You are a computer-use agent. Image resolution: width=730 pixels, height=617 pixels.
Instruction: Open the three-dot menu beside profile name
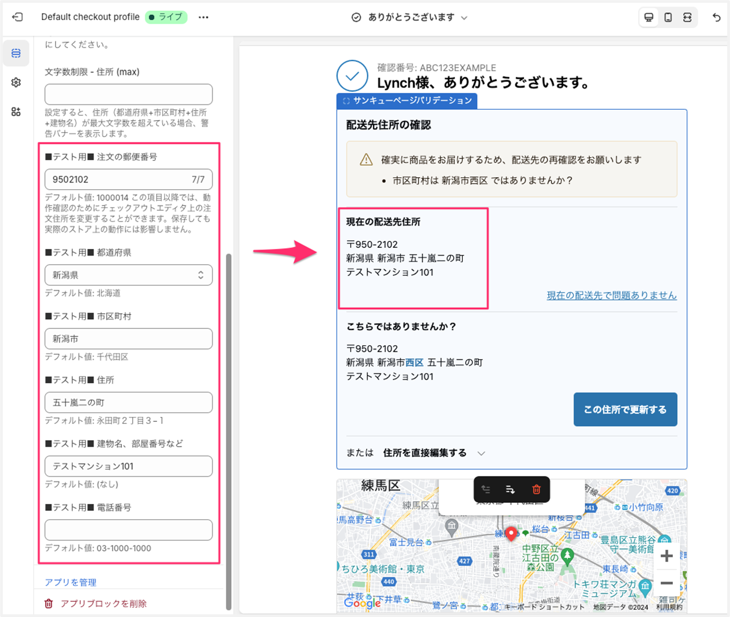point(203,17)
